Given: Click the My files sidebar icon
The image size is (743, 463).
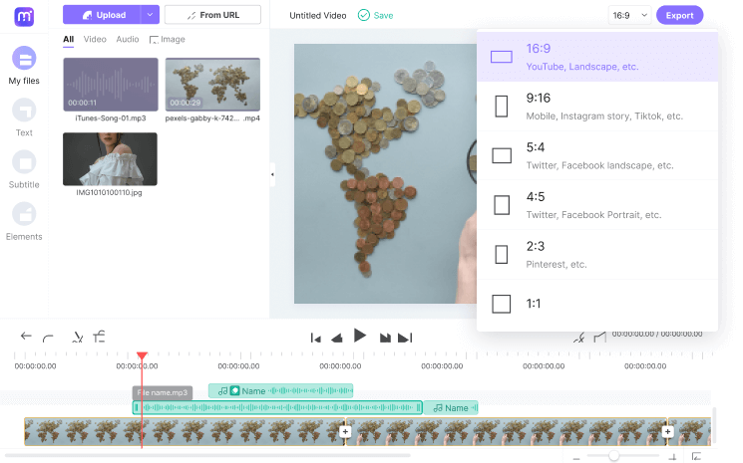Looking at the screenshot, I should tap(24, 59).
